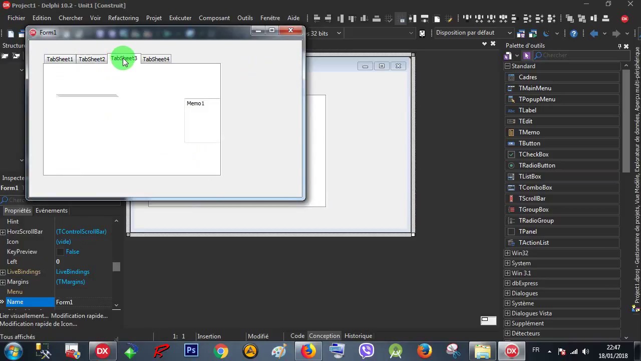641x361 pixels.
Task: Expand the Margins property
Action: click(x=3, y=282)
